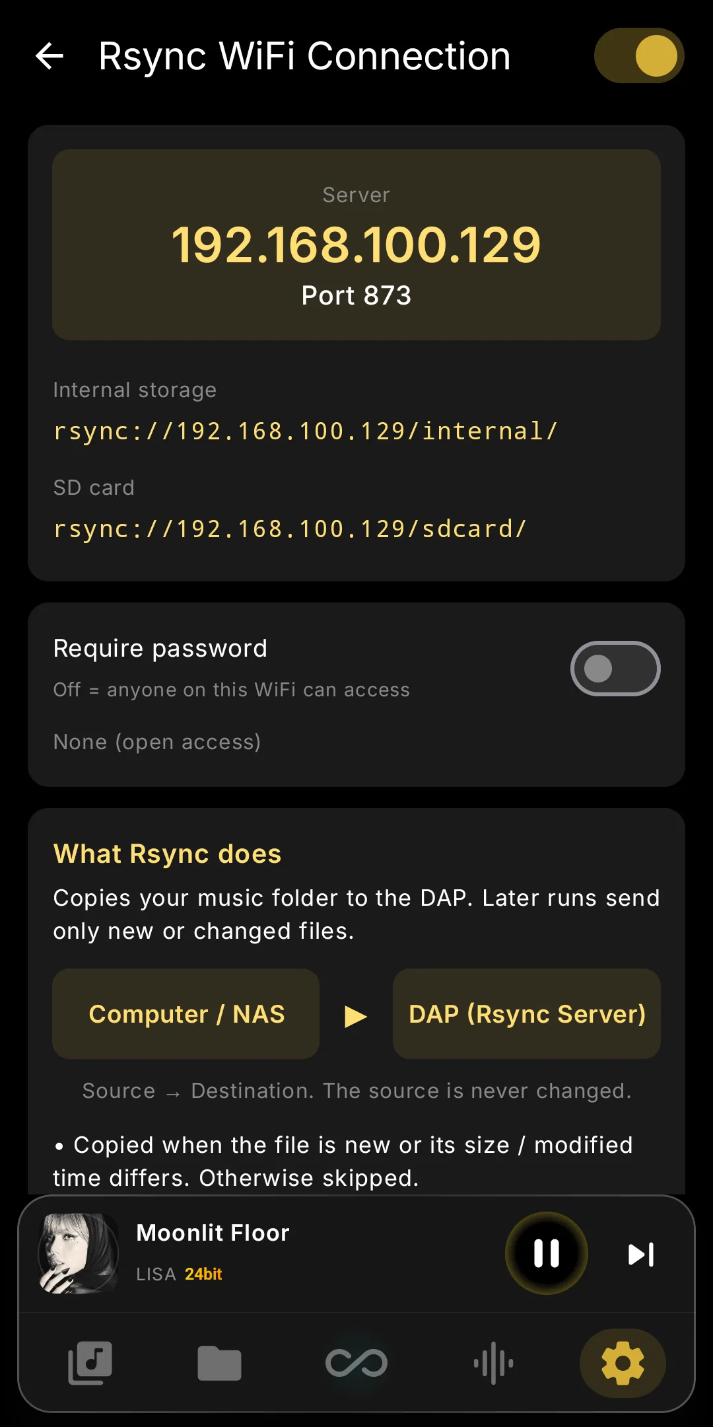713x1427 pixels.
Task: Open the audio waveform tab
Action: tap(493, 1363)
